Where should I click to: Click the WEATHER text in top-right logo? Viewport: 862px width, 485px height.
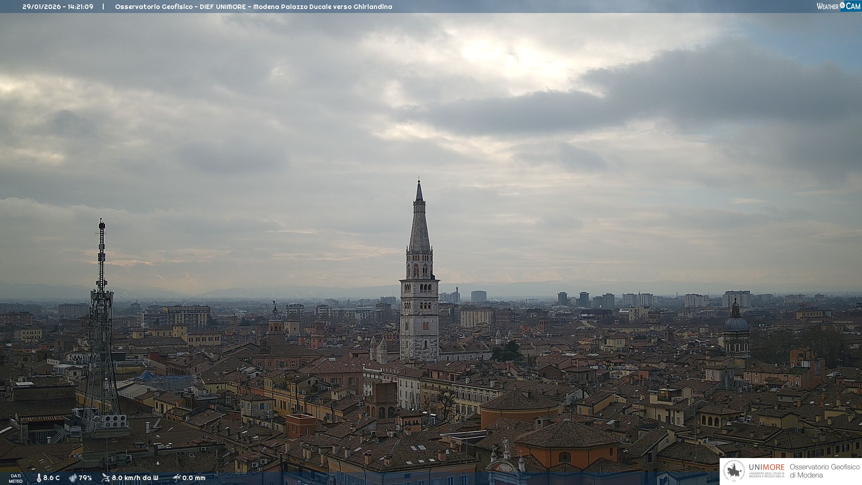pos(827,6)
